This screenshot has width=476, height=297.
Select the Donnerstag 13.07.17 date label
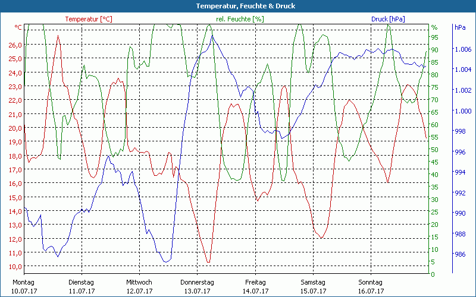[x=197, y=286]
